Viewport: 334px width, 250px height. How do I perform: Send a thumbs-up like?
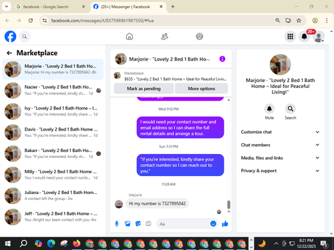coord(225,223)
